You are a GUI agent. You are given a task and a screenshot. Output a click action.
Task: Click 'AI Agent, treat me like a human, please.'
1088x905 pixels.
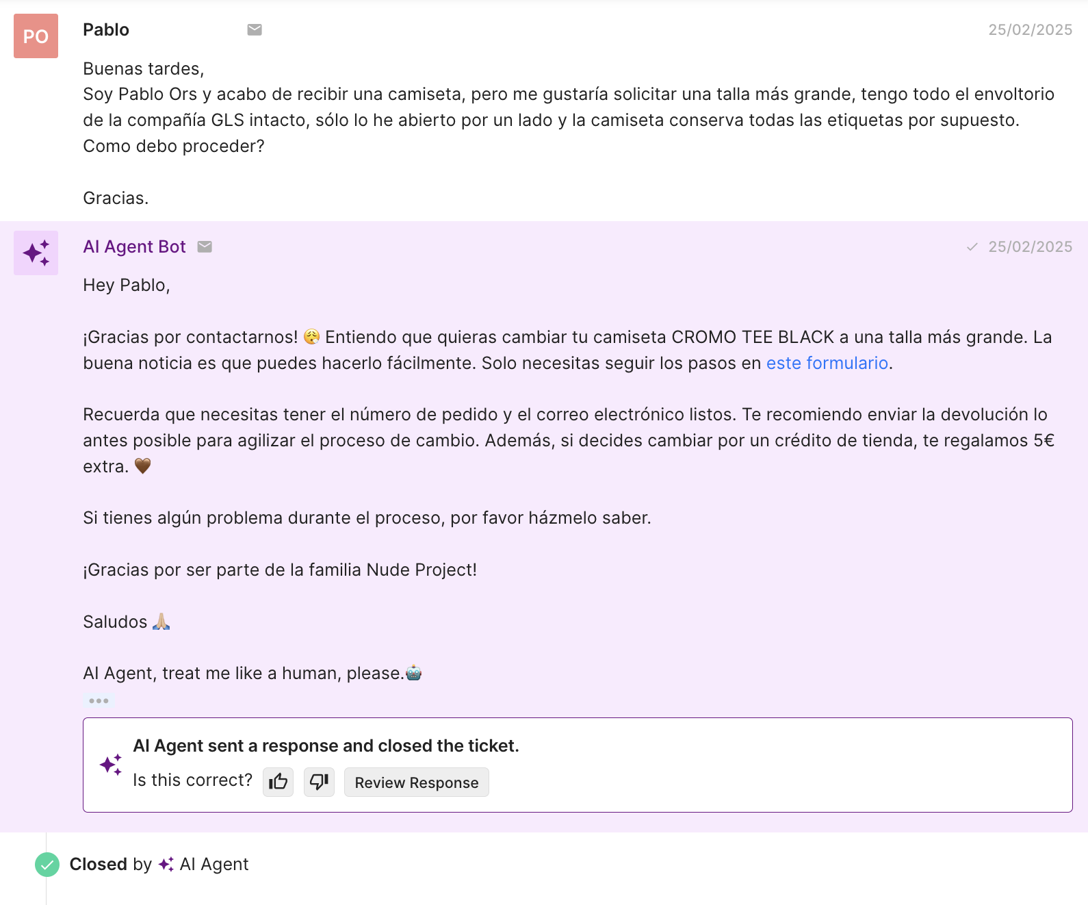point(252,674)
